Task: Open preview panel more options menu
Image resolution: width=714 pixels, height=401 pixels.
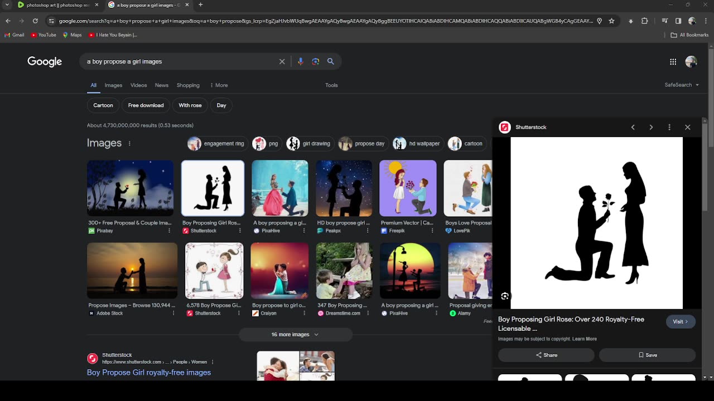Action: (x=669, y=128)
